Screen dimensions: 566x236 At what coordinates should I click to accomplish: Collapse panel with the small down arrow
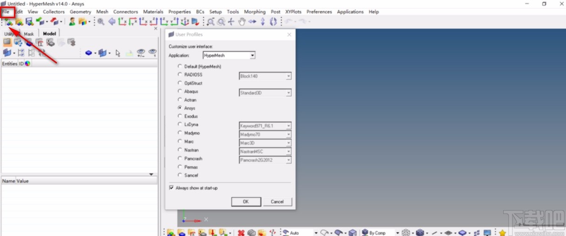[x=151, y=174]
